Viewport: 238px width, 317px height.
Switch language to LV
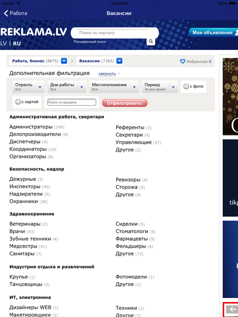[3, 43]
